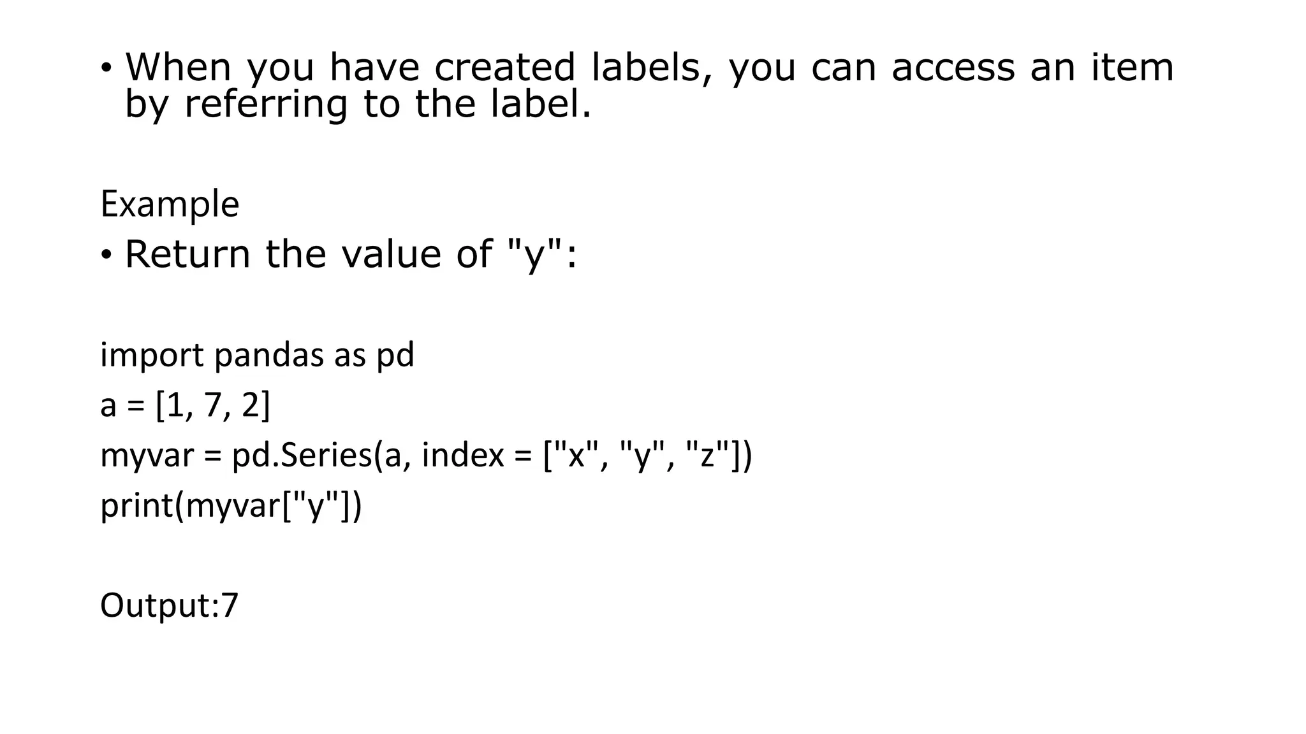Click the word "index" in Series call
This screenshot has width=1306, height=734.
(463, 456)
